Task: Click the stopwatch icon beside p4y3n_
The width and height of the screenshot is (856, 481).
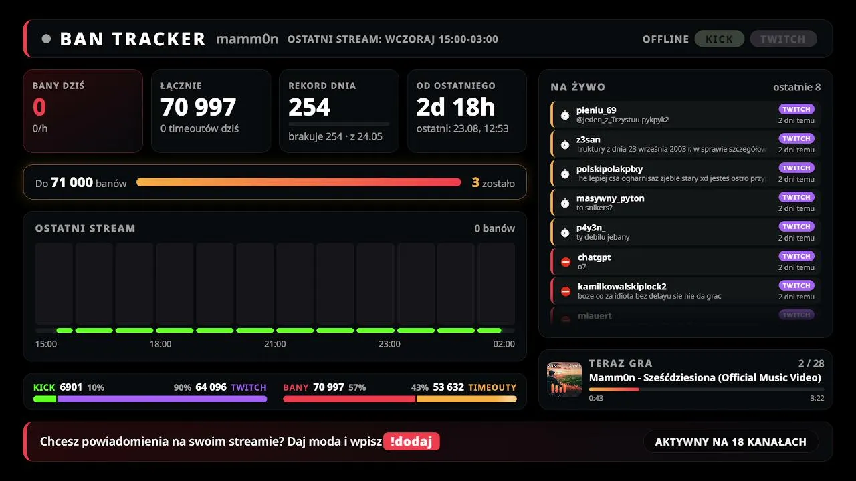Action: click(x=565, y=232)
